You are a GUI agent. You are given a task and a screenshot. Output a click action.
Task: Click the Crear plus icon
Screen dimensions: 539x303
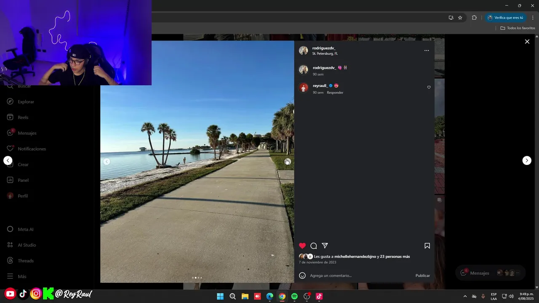tap(10, 165)
